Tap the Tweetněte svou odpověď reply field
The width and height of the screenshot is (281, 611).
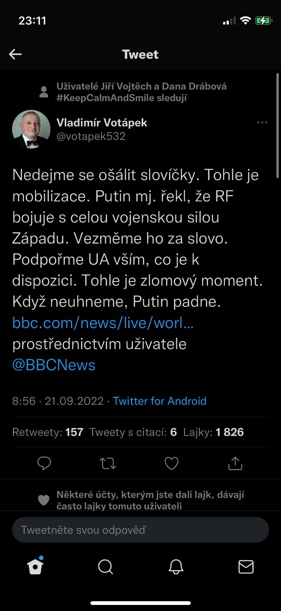click(x=140, y=530)
